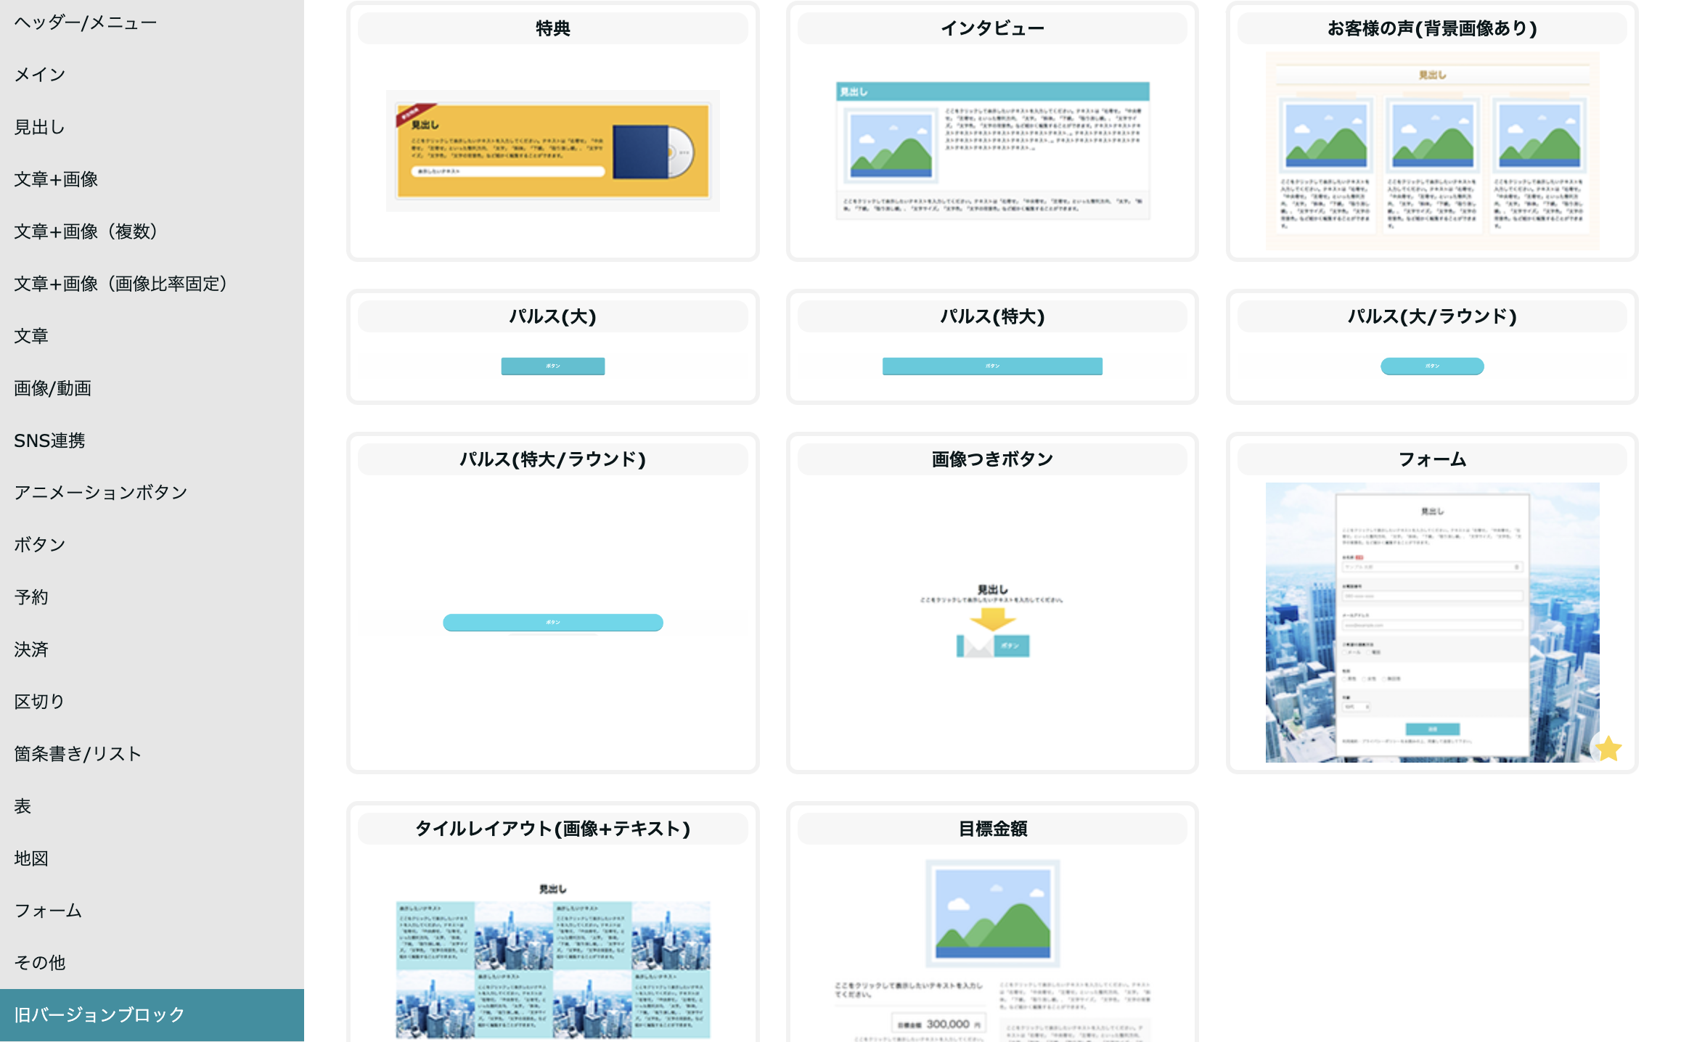1681x1042 pixels.
Task: Pick the パルス(大) button block
Action: tap(552, 365)
